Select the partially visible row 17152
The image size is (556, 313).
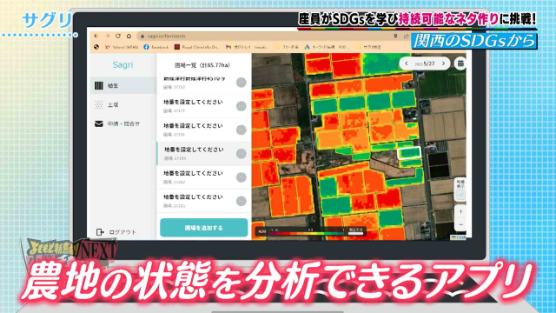coord(204,84)
